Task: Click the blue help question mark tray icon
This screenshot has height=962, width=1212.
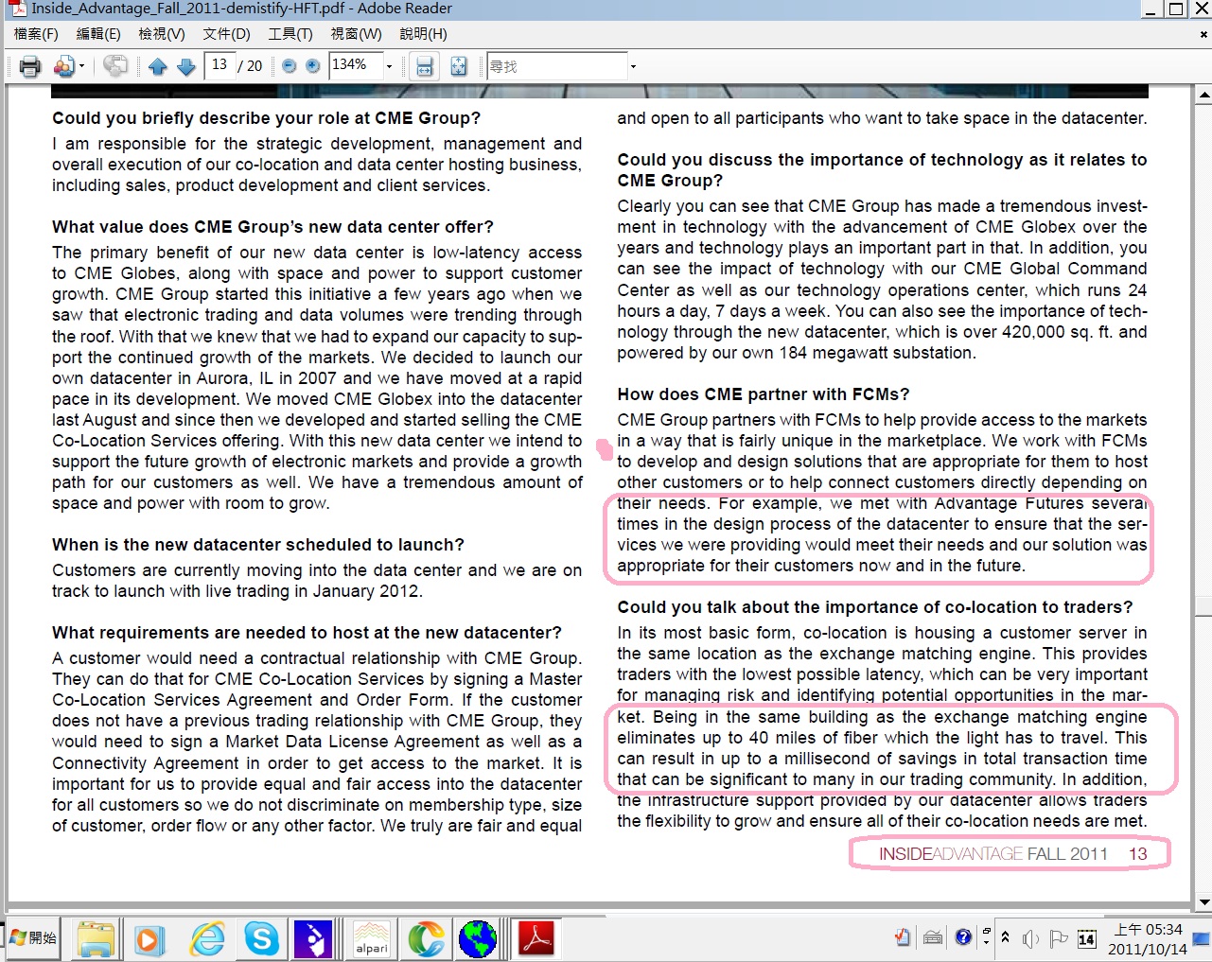Action: point(963,937)
